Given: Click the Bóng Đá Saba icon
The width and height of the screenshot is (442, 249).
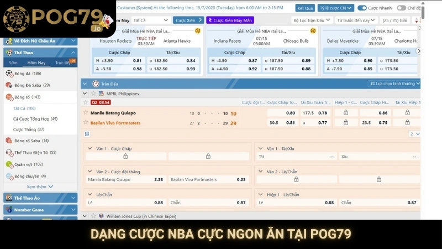Looking at the screenshot, I should coord(9,85).
